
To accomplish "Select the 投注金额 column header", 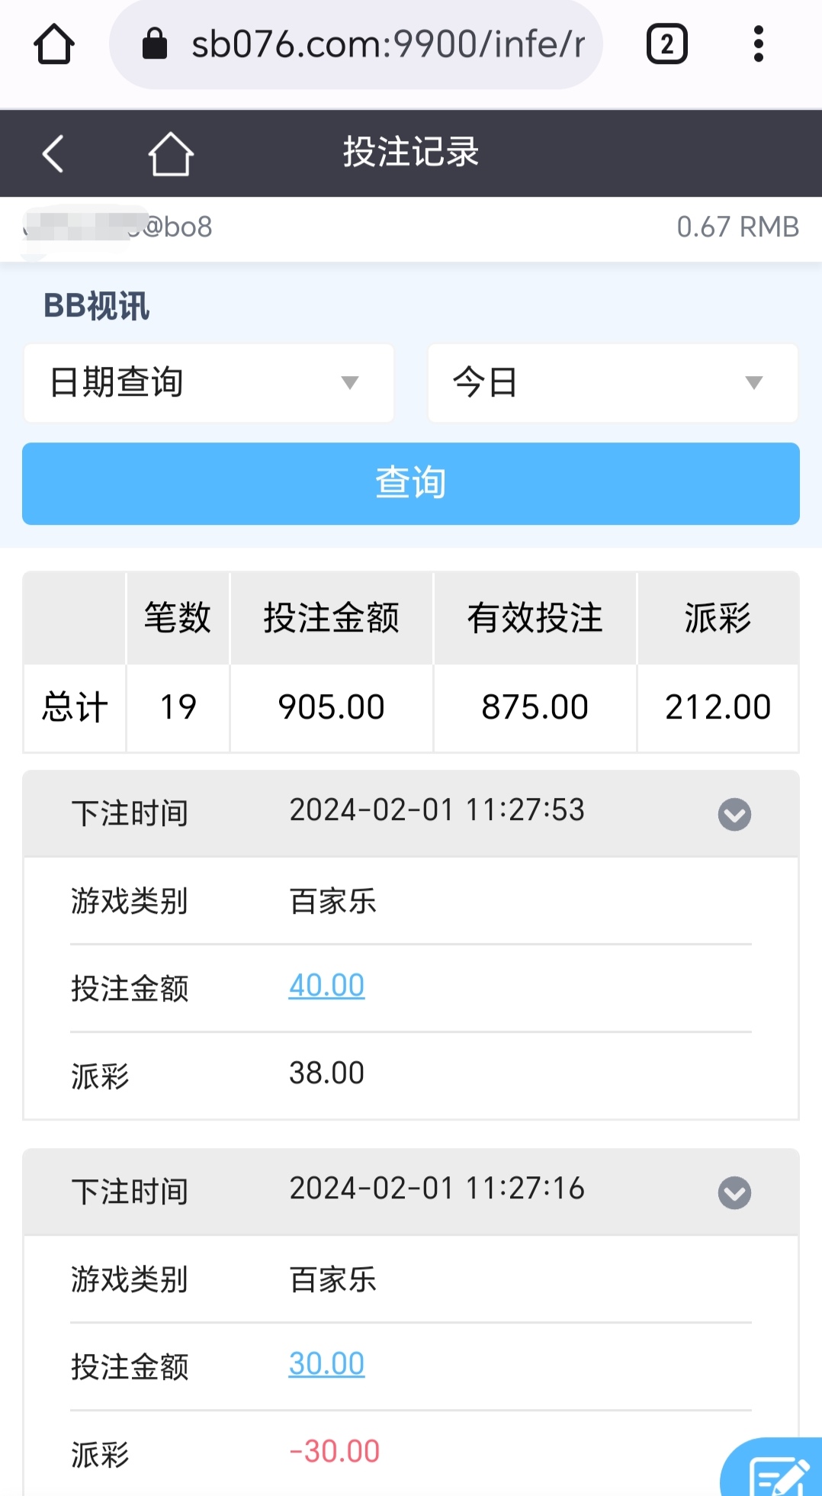I will pos(332,618).
